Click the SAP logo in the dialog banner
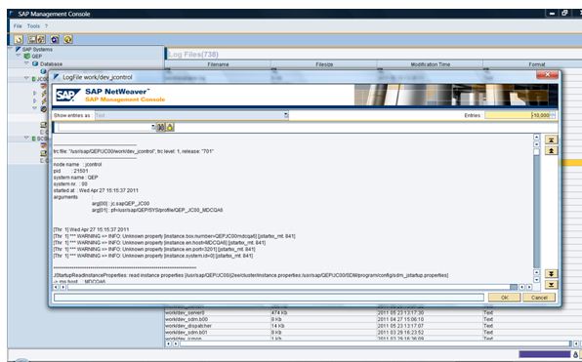This screenshot has width=582, height=362. point(67,95)
